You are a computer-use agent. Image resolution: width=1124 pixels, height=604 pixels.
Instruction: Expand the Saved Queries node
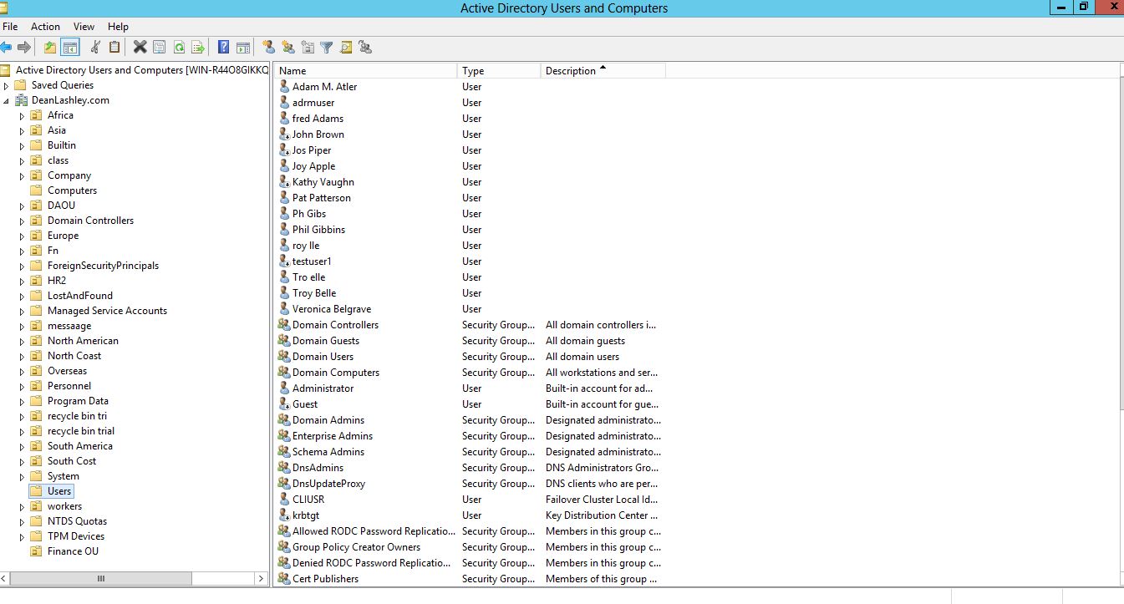click(x=7, y=85)
